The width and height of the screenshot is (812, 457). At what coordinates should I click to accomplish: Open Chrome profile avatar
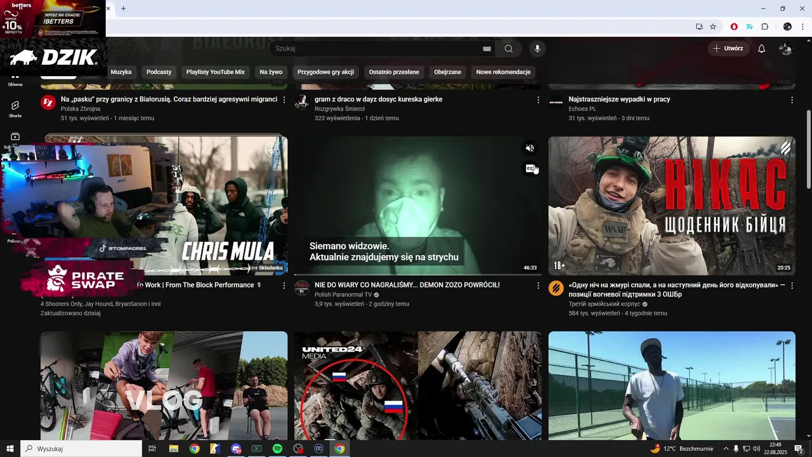(787, 27)
